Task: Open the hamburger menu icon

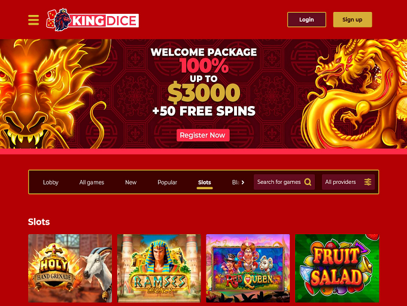Action: [34, 20]
